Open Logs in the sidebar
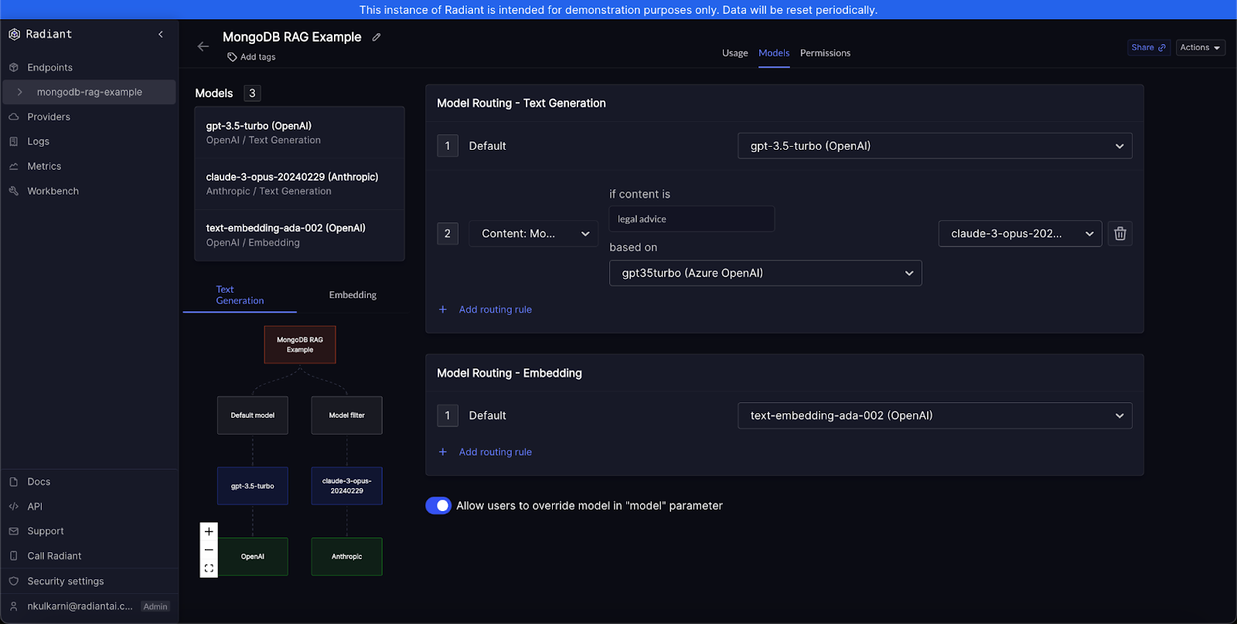The image size is (1237, 624). pyautogui.click(x=39, y=141)
